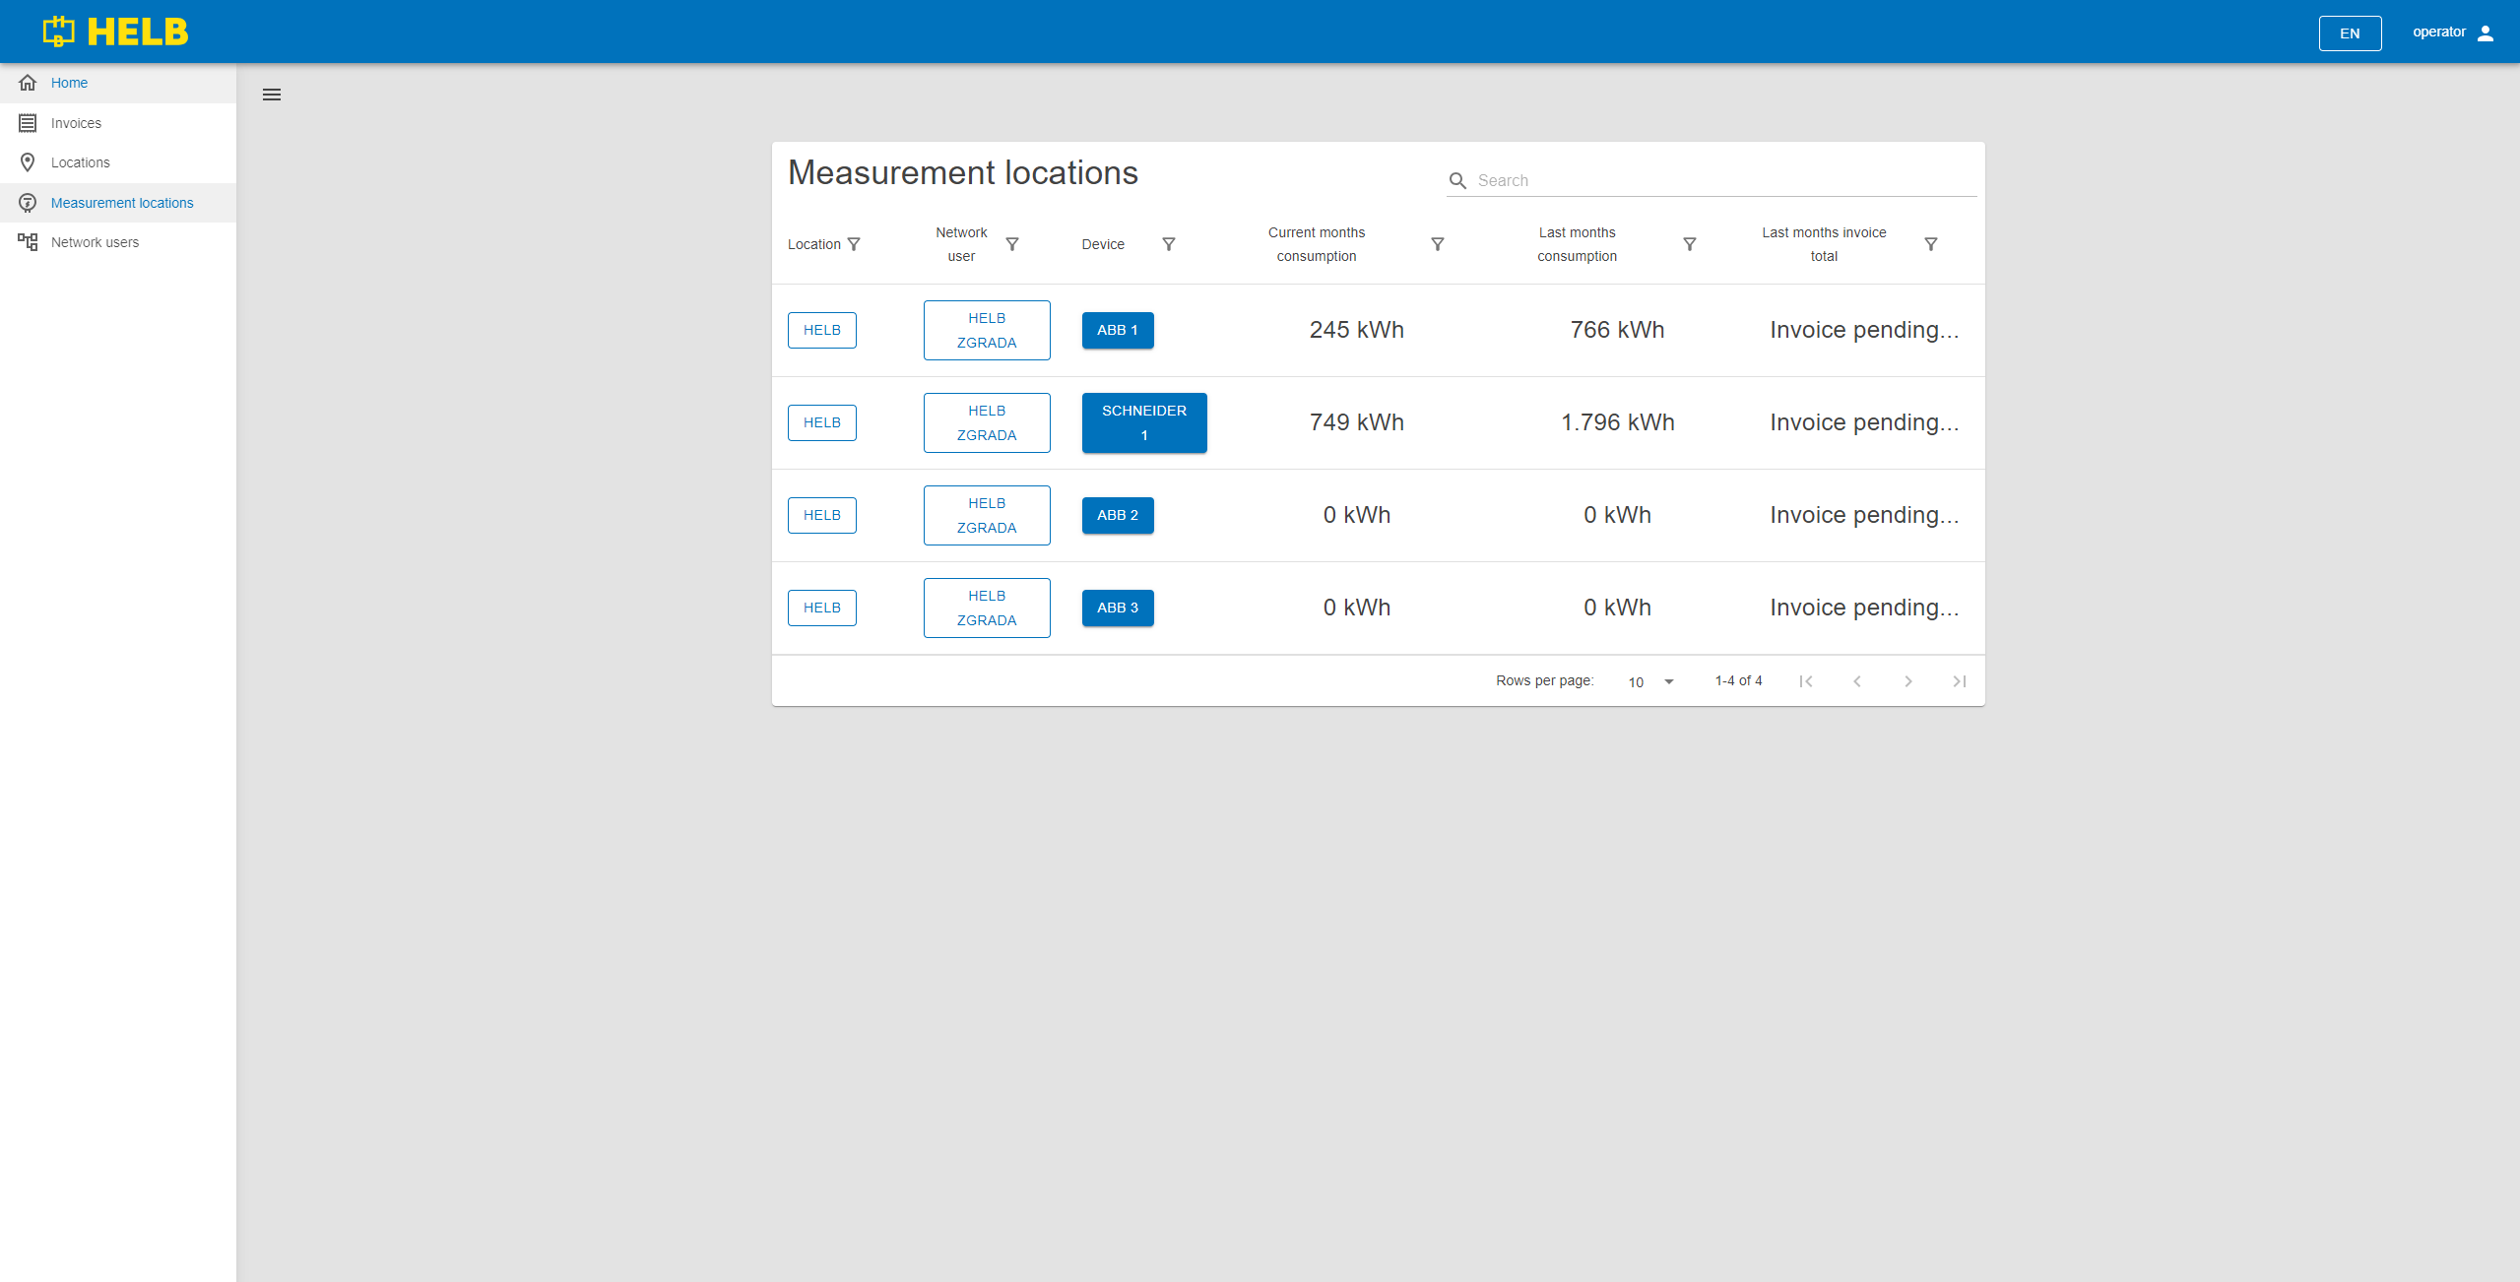Click the 749 kWh consumption value
Screen dimensions: 2520x1282
click(1357, 422)
